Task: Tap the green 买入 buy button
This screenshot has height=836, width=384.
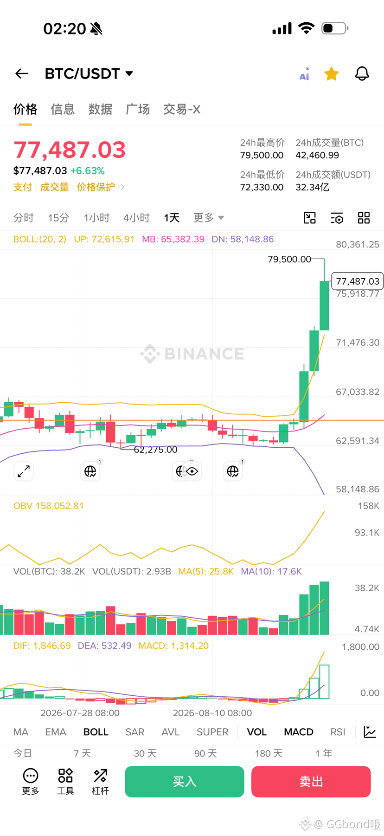Action: tap(185, 782)
